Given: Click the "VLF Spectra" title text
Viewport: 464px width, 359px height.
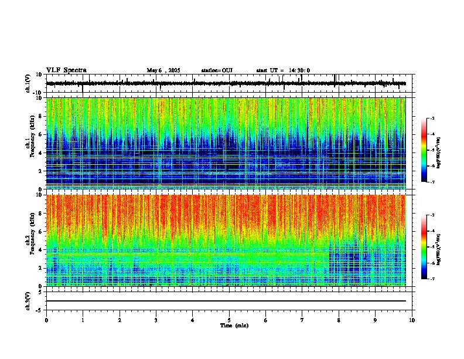Looking at the screenshot, I should tap(66, 70).
